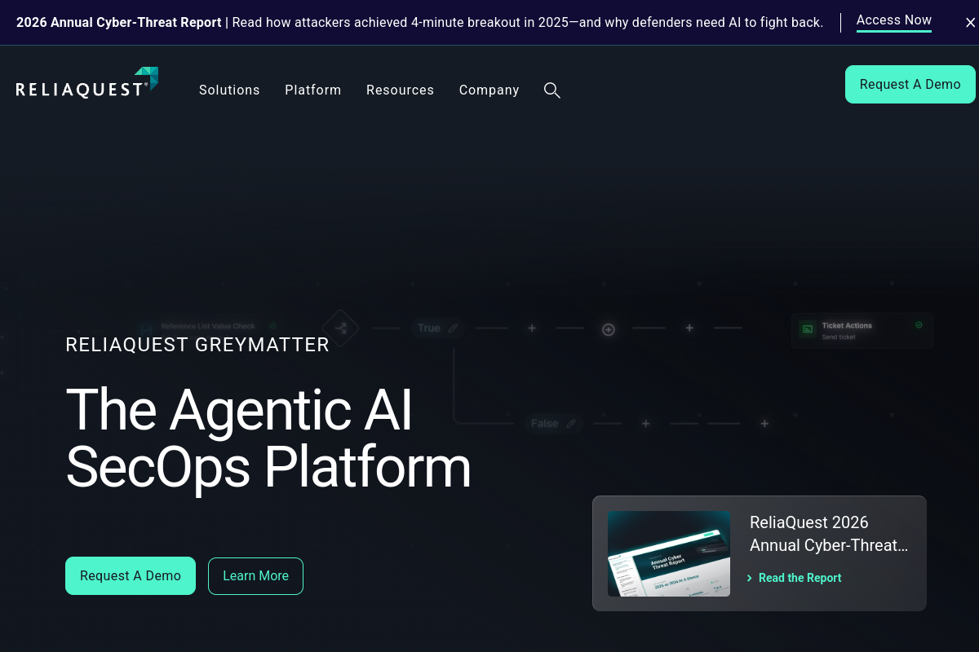Click the Ticket Actions node in background

coord(862,331)
